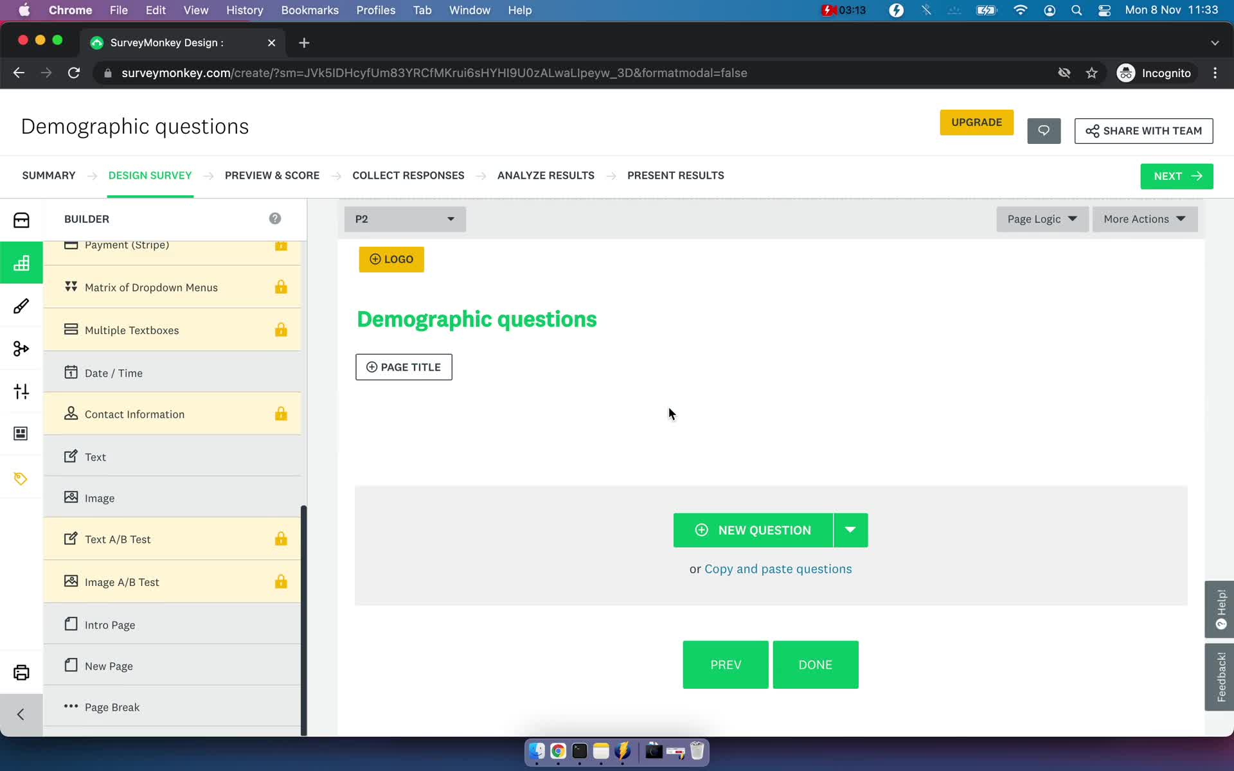Collapse the left Builder panel sidebar
Viewport: 1234px width, 771px height.
click(x=21, y=714)
